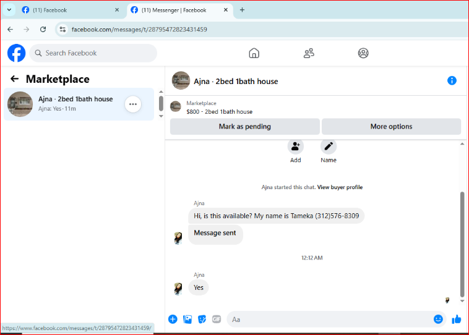This screenshot has height=335, width=469.
Task: Click the 'Message sent' bubble
Action: pos(215,234)
